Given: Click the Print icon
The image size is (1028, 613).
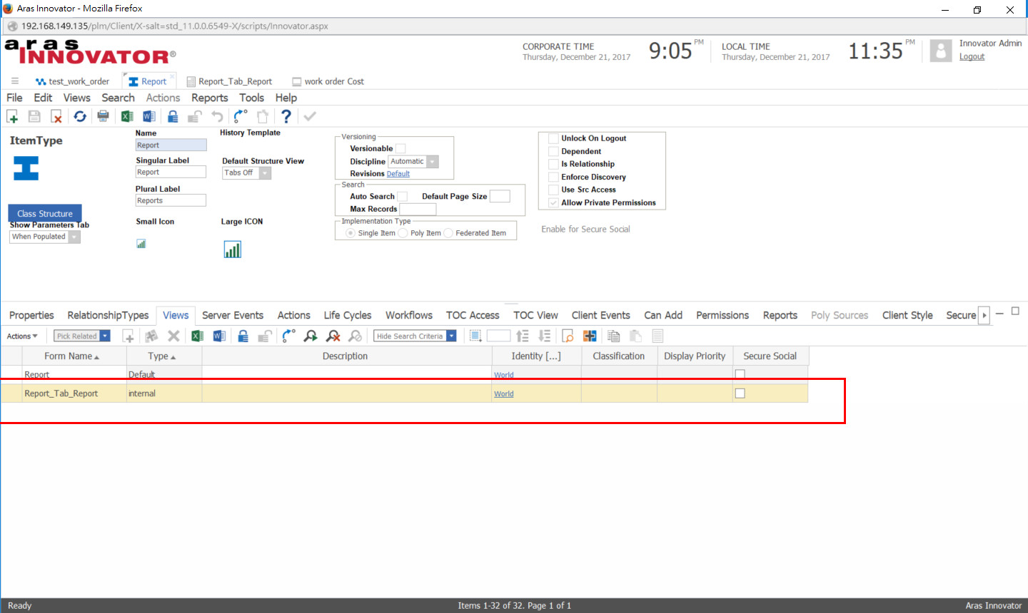Looking at the screenshot, I should tap(103, 116).
